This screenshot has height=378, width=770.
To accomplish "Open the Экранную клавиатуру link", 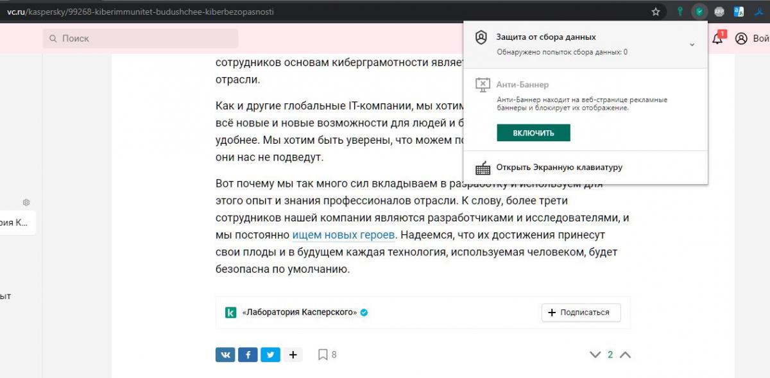I will tap(559, 168).
